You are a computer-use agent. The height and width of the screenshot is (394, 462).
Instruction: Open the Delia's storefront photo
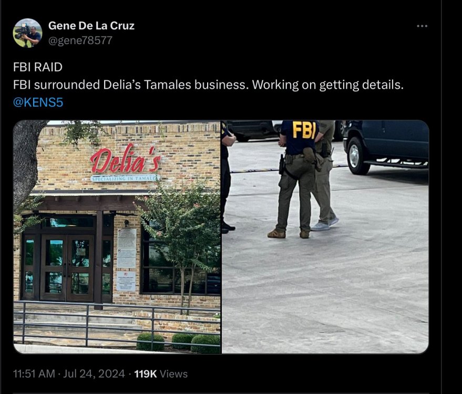point(117,237)
